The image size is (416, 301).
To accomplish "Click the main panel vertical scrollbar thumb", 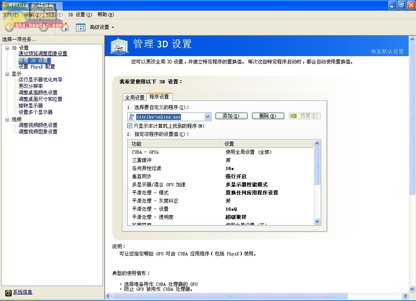I will click(412, 119).
